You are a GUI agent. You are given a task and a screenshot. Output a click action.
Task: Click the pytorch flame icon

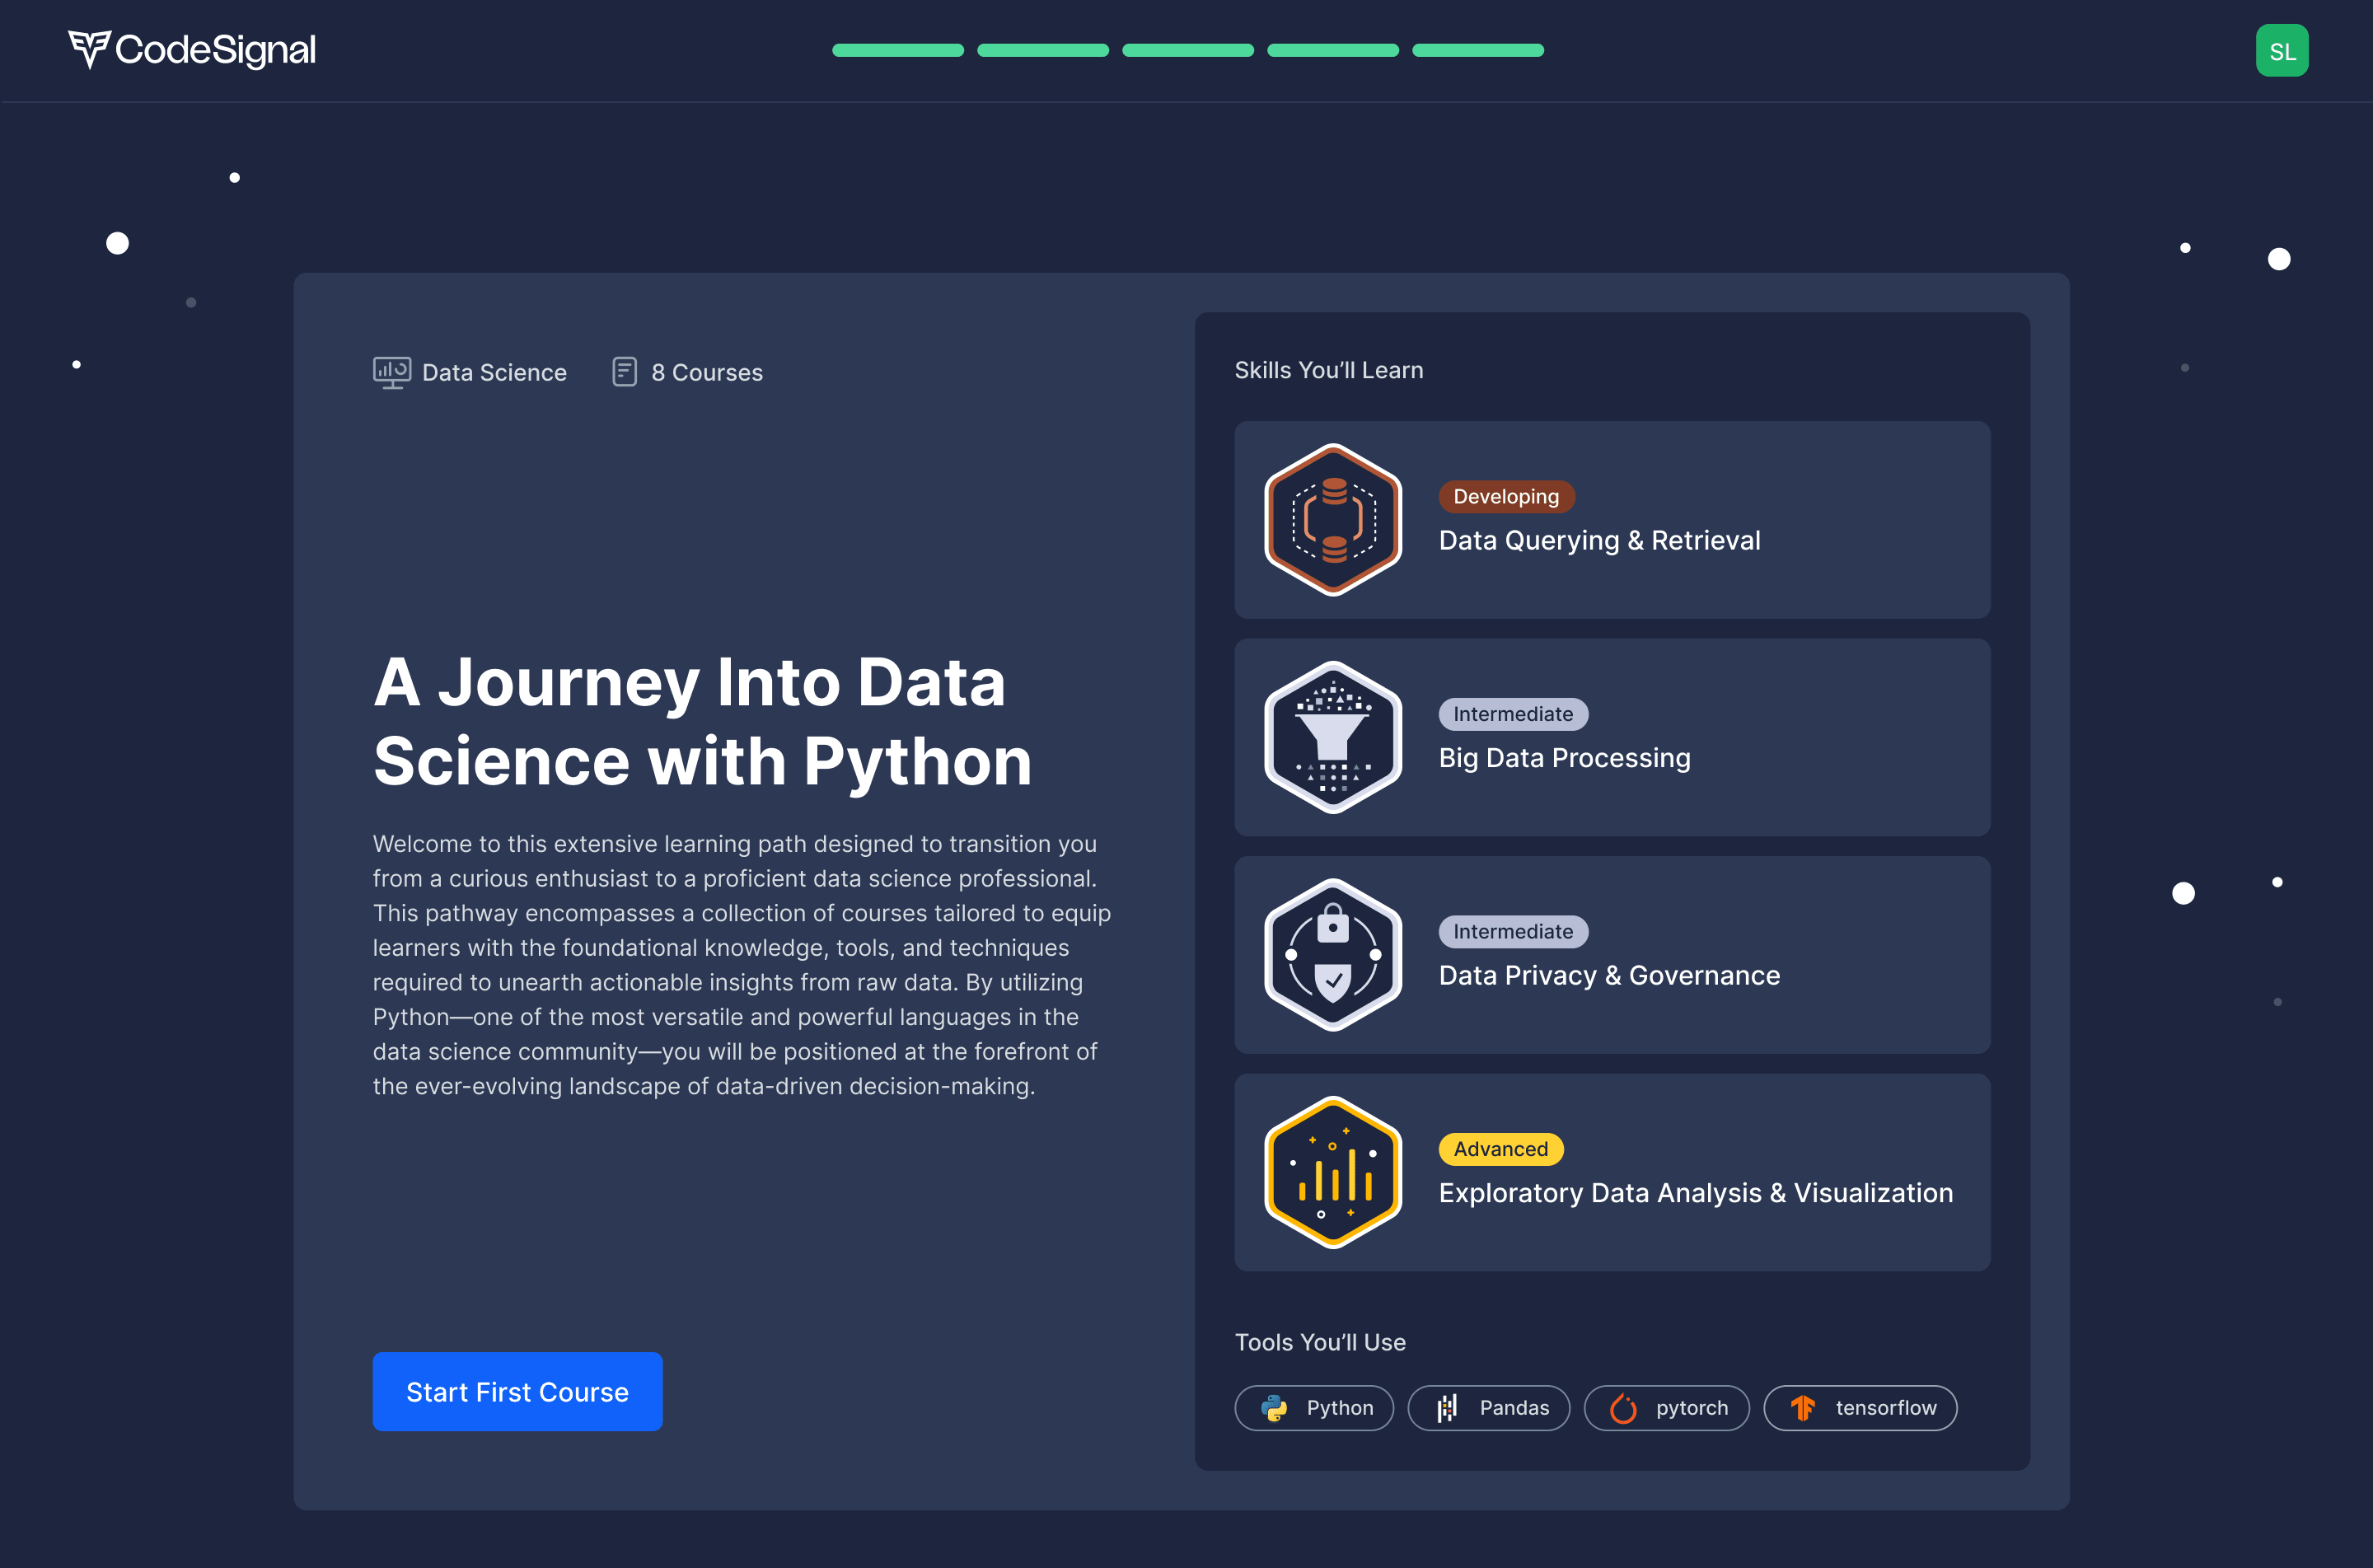tap(1623, 1408)
